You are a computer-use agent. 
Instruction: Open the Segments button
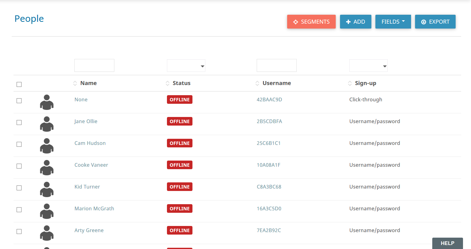[x=311, y=22]
